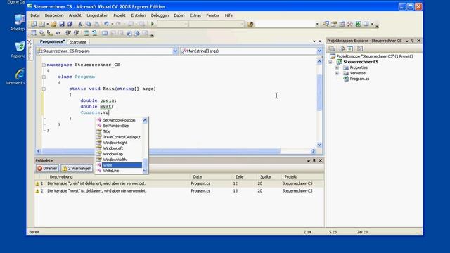This screenshot has height=253, width=450.
Task: Save Program.cs with the Save icon
Action: 62,24
